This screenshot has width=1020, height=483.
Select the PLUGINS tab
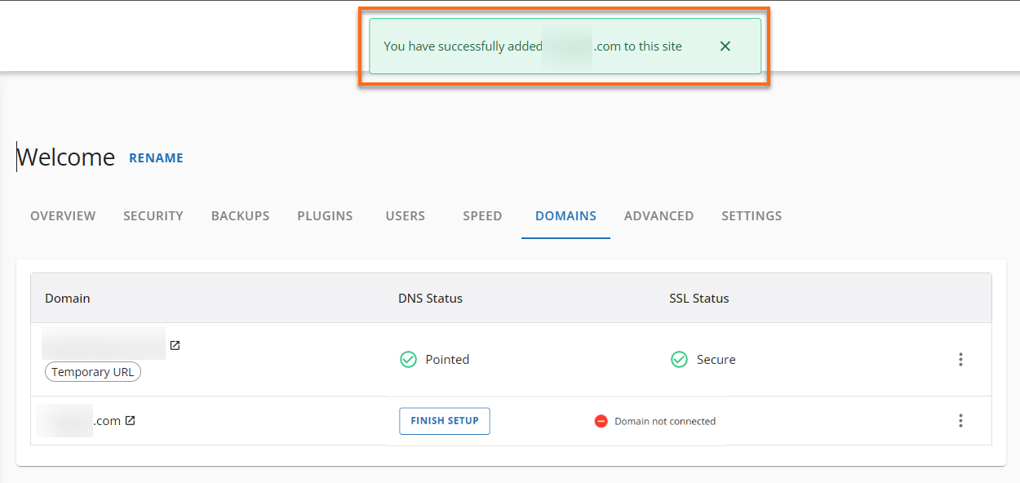click(x=325, y=216)
